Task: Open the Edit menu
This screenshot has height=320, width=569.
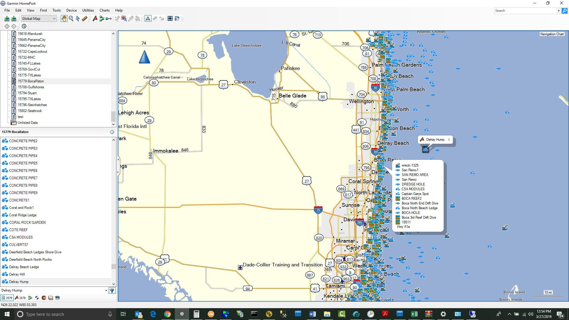Action: 18,10
